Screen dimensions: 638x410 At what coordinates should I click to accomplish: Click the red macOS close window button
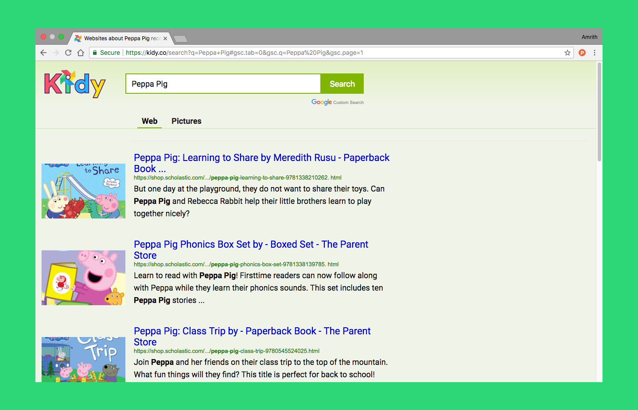pyautogui.click(x=43, y=37)
